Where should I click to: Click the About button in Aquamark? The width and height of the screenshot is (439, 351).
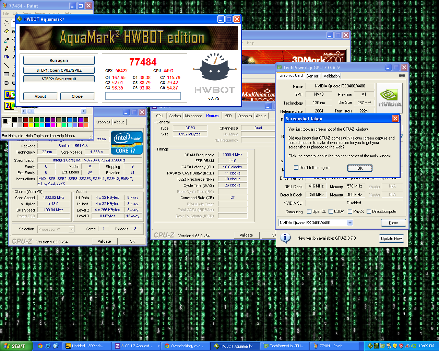40,96
